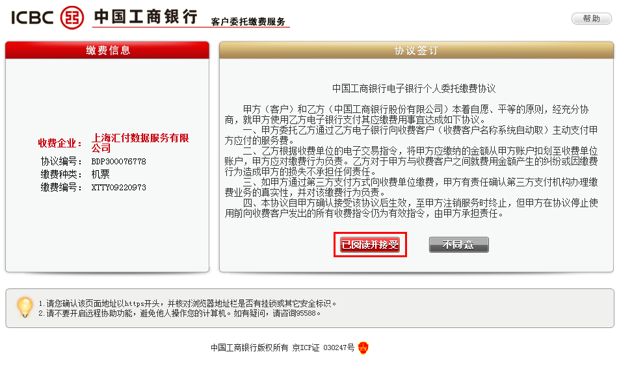Click the ICBC wordmark text
Viewport: 619px width, 367px height.
tap(33, 18)
